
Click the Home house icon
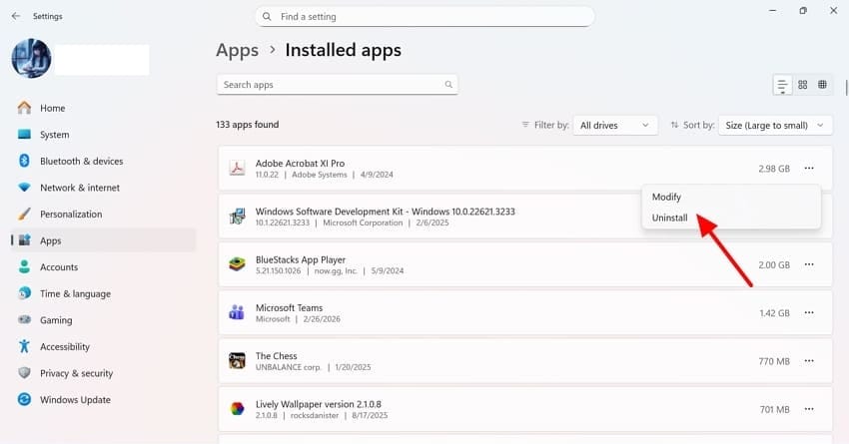point(24,108)
